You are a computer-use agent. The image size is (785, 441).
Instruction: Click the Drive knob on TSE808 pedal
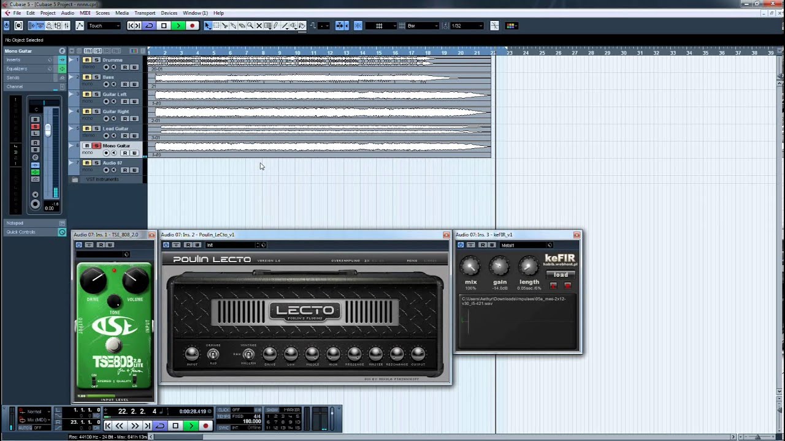[93, 280]
